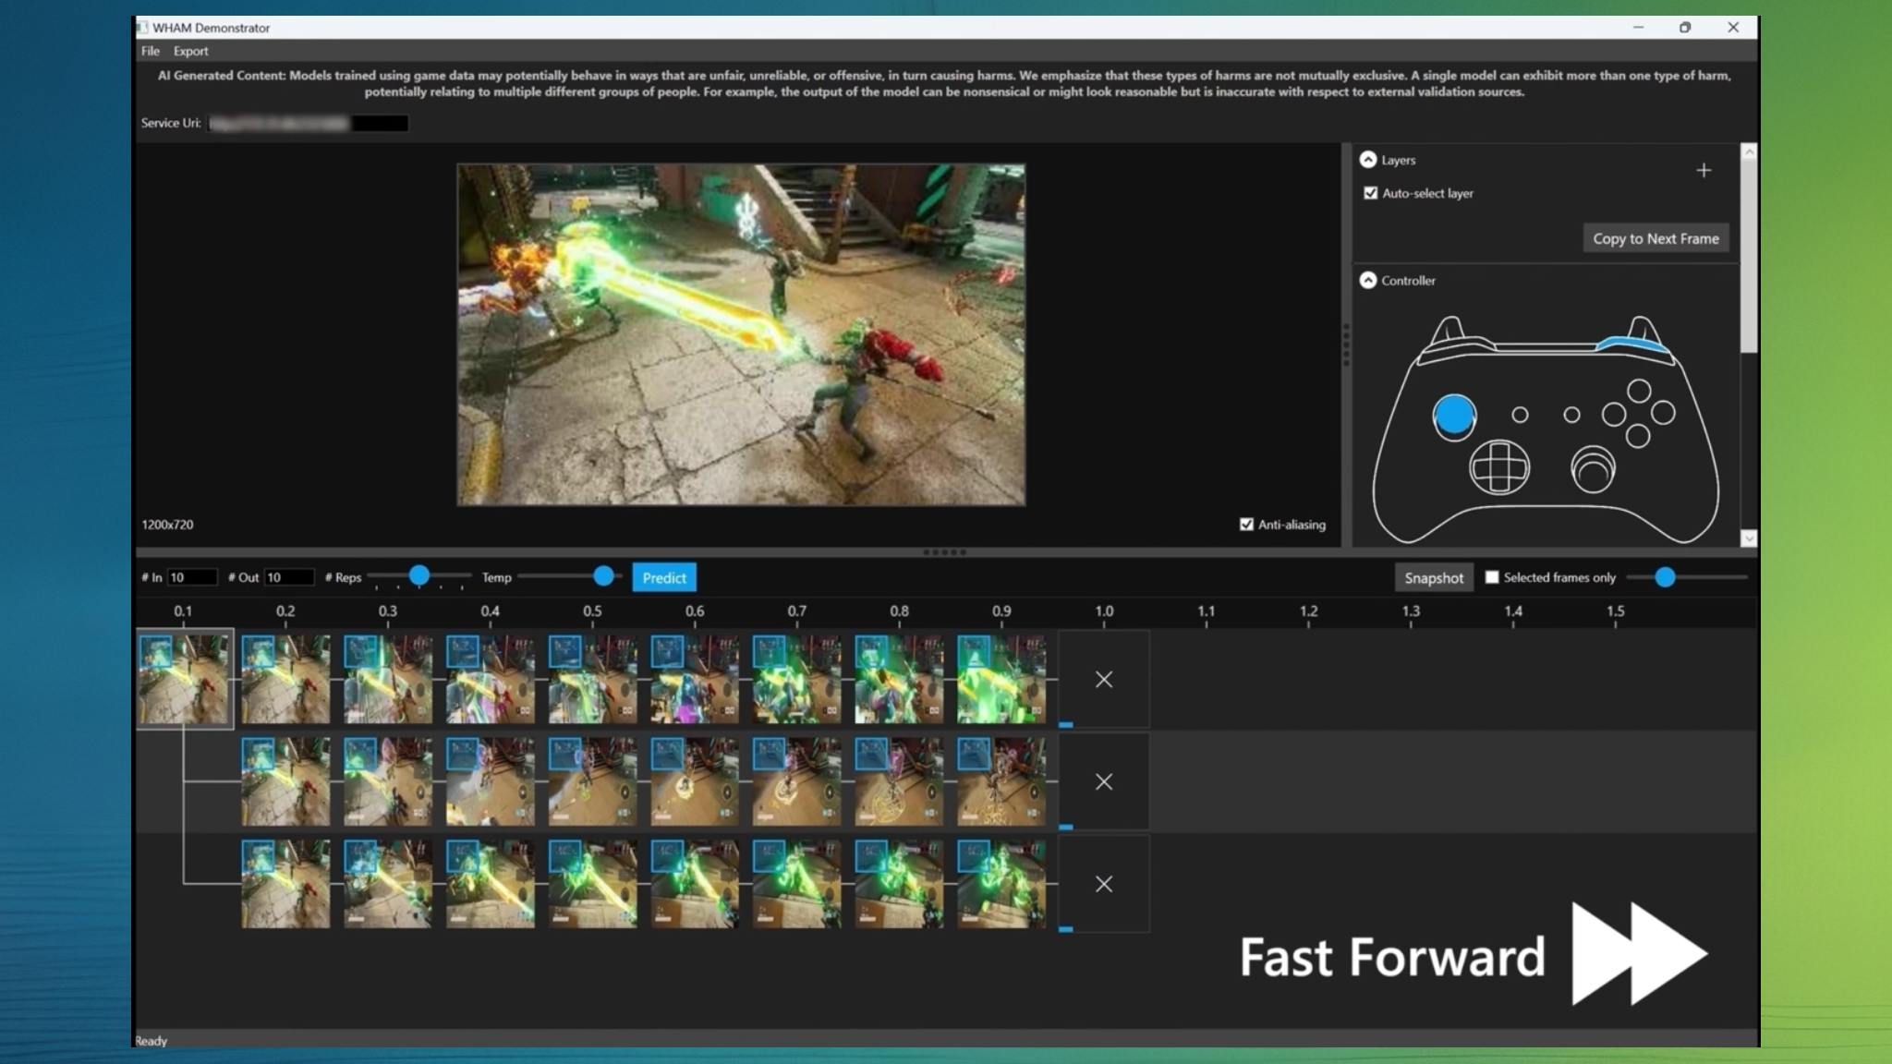The height and width of the screenshot is (1064, 1892).
Task: Click the left bumper on the controller
Action: click(1458, 345)
